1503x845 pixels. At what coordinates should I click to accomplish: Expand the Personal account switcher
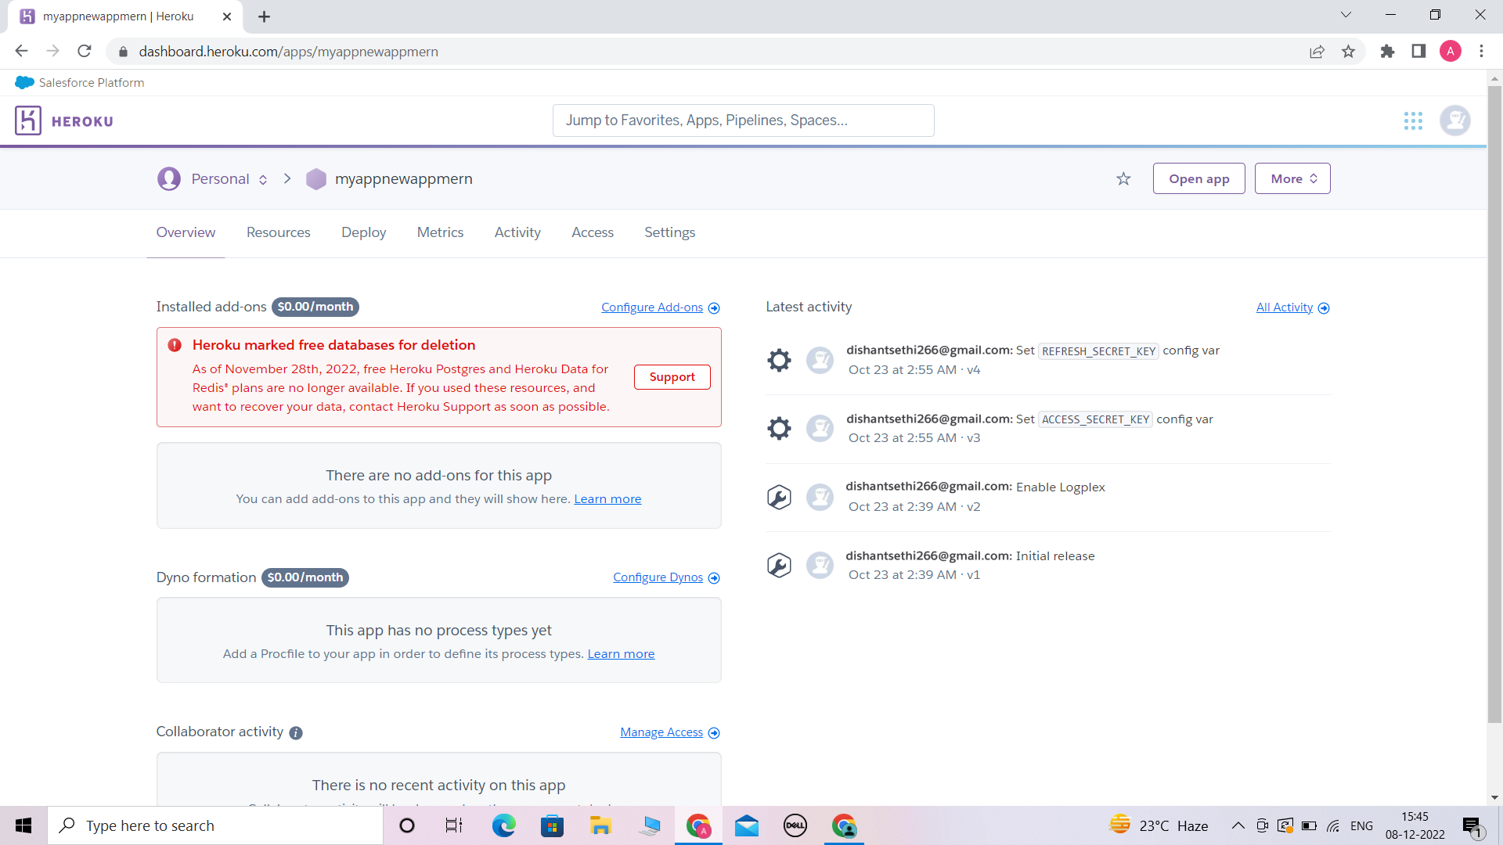pos(263,179)
